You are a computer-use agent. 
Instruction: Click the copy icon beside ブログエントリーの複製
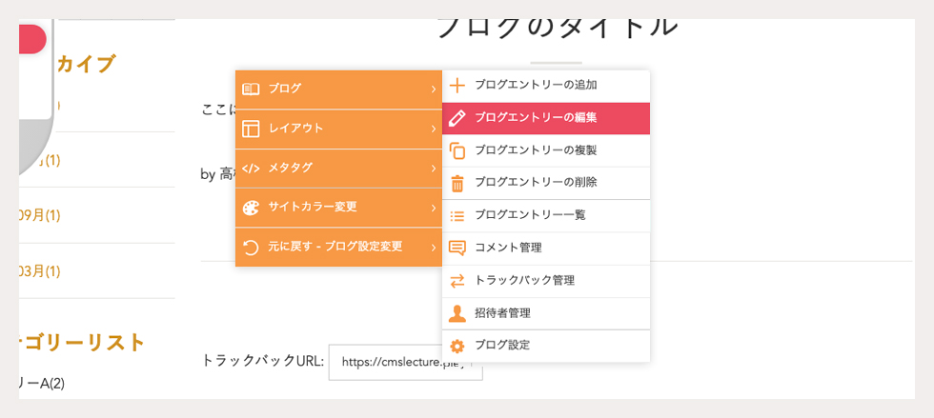(x=457, y=150)
